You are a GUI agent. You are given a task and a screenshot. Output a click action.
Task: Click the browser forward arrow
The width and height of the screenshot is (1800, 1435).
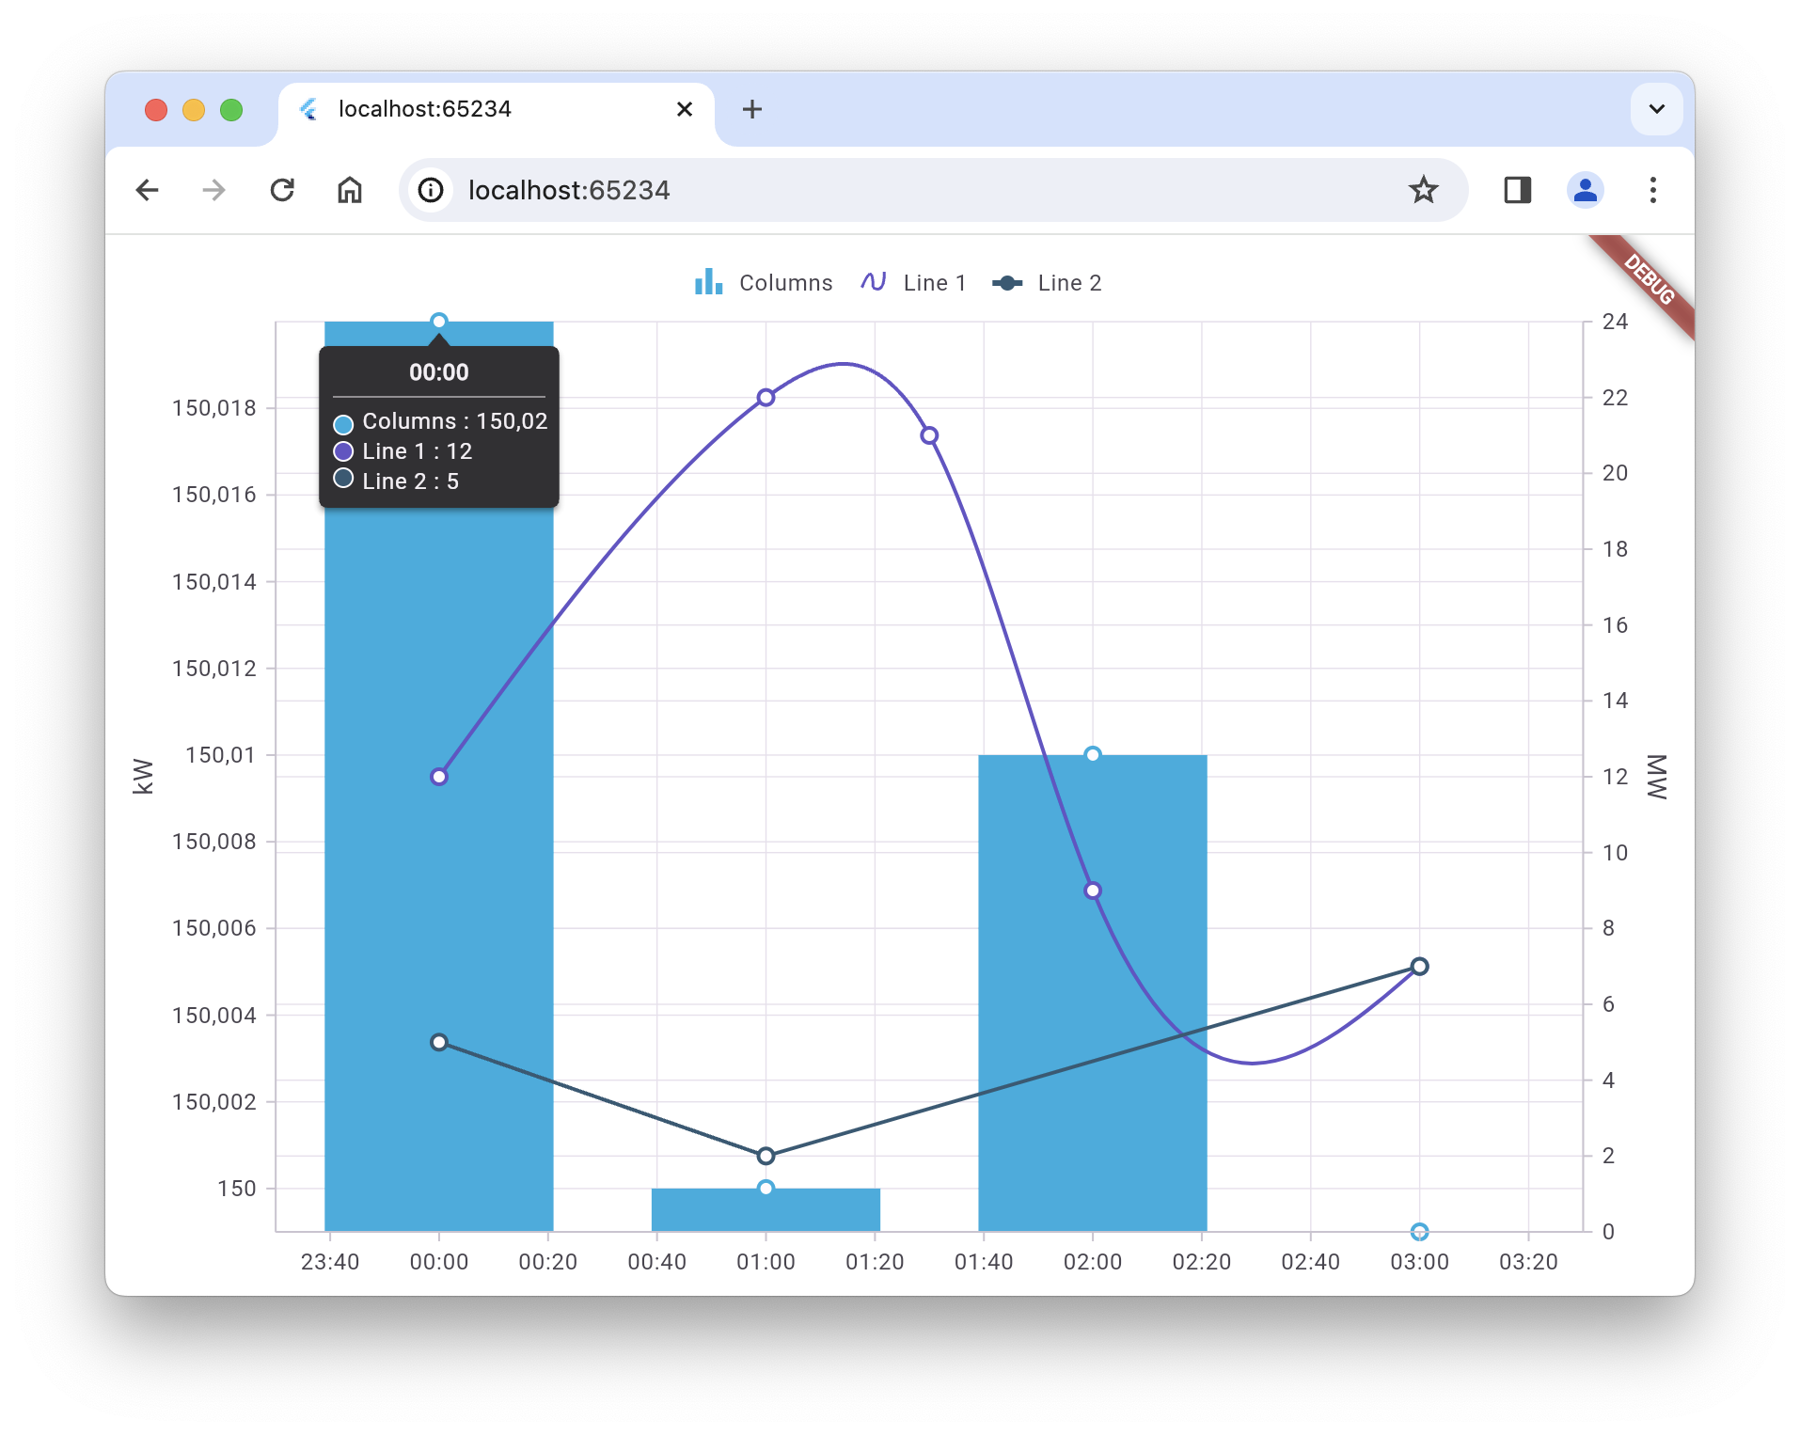pyautogui.click(x=214, y=190)
